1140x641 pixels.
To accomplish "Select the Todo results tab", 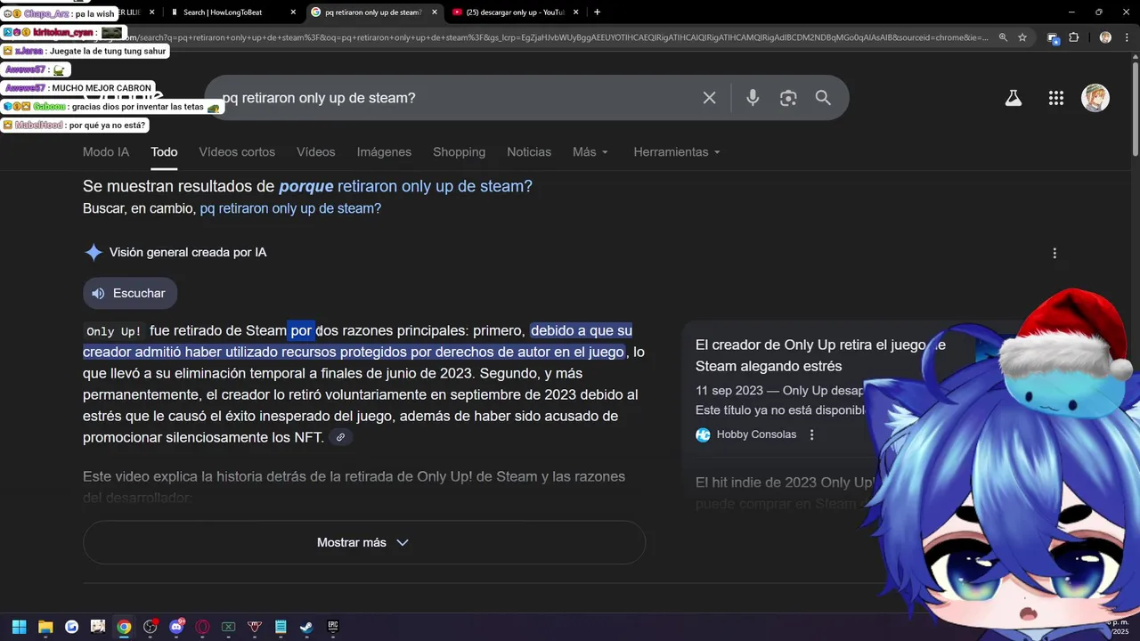I will 164,152.
